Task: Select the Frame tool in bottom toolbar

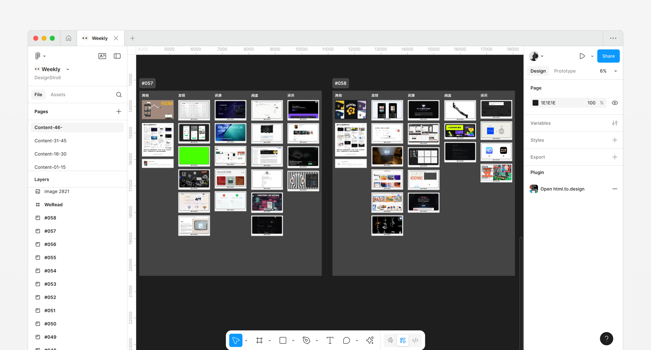Action: click(259, 340)
